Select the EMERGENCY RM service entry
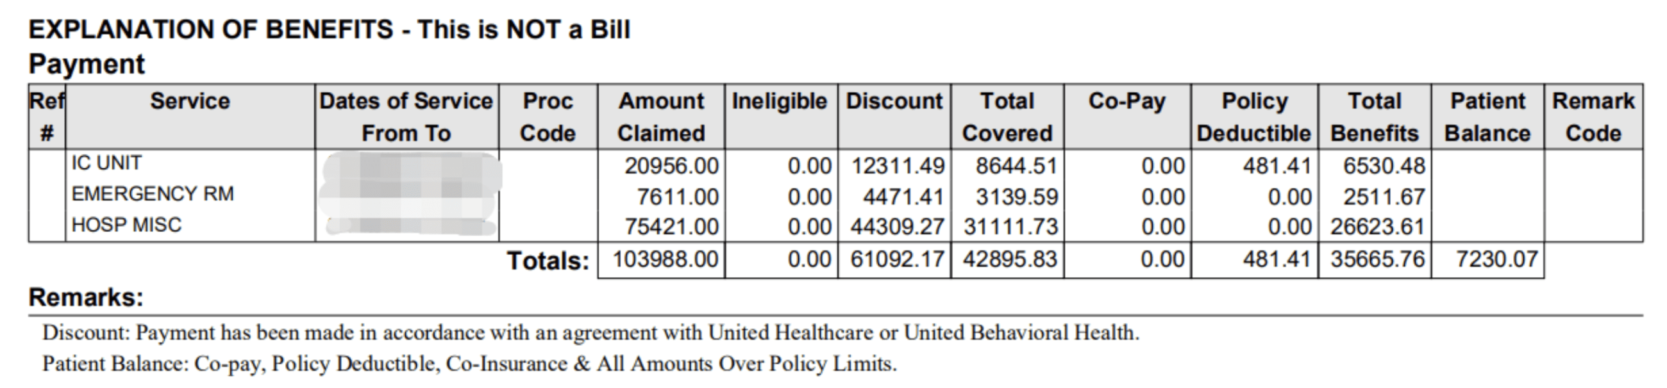 pos(153,194)
